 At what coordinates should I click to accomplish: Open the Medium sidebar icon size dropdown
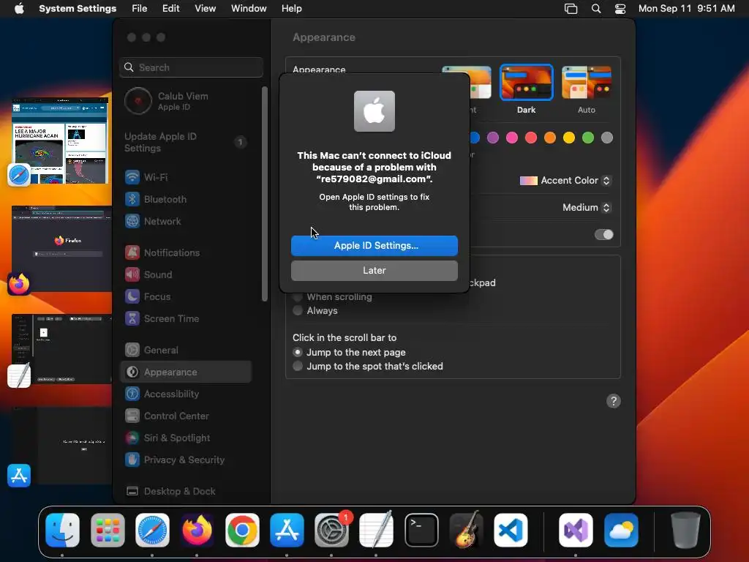(x=586, y=207)
